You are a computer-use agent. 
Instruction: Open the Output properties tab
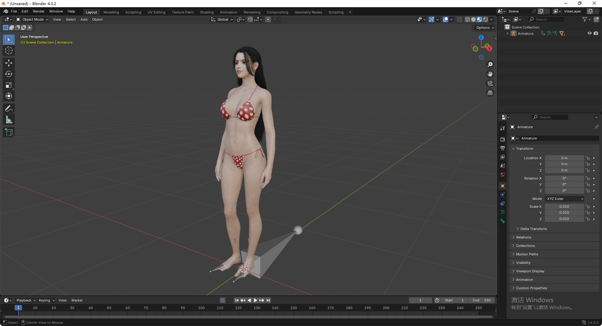[x=502, y=148]
